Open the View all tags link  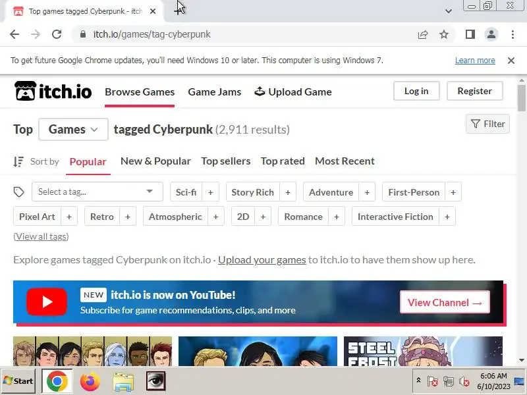click(x=41, y=236)
